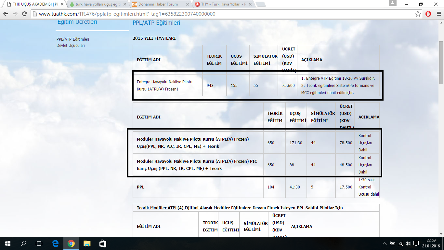
Task: Go back to the previous page
Action: [x=6, y=14]
